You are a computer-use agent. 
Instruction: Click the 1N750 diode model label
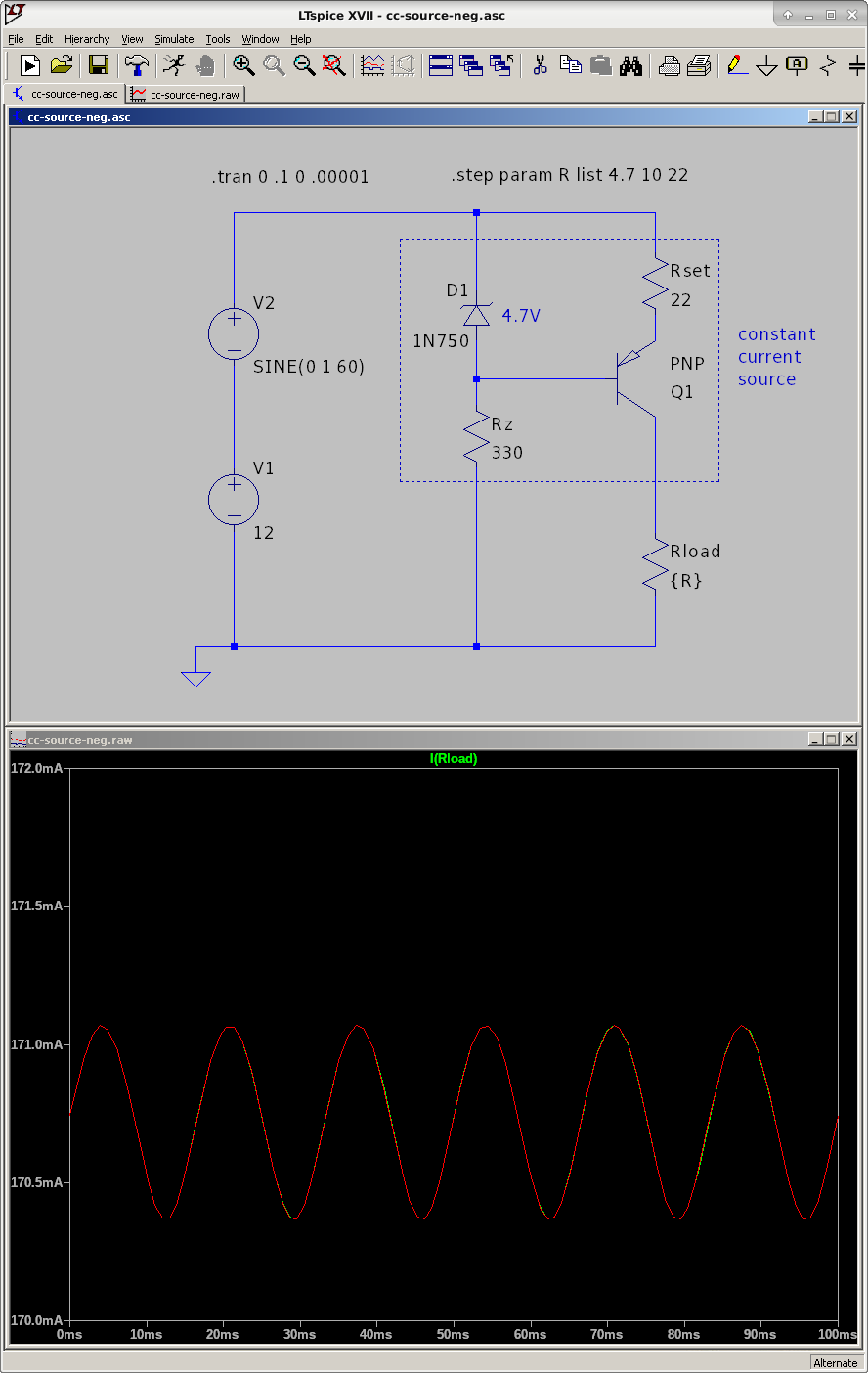click(441, 341)
